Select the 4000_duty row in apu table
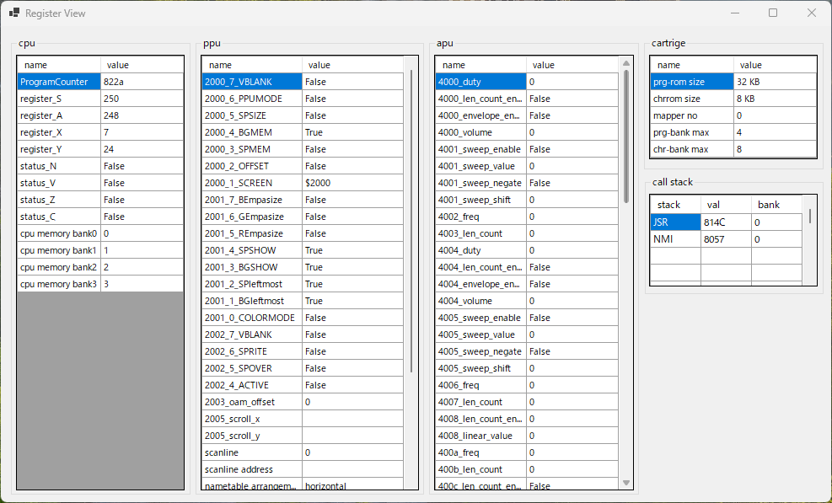Screen dimensions: 832x503 coord(480,82)
